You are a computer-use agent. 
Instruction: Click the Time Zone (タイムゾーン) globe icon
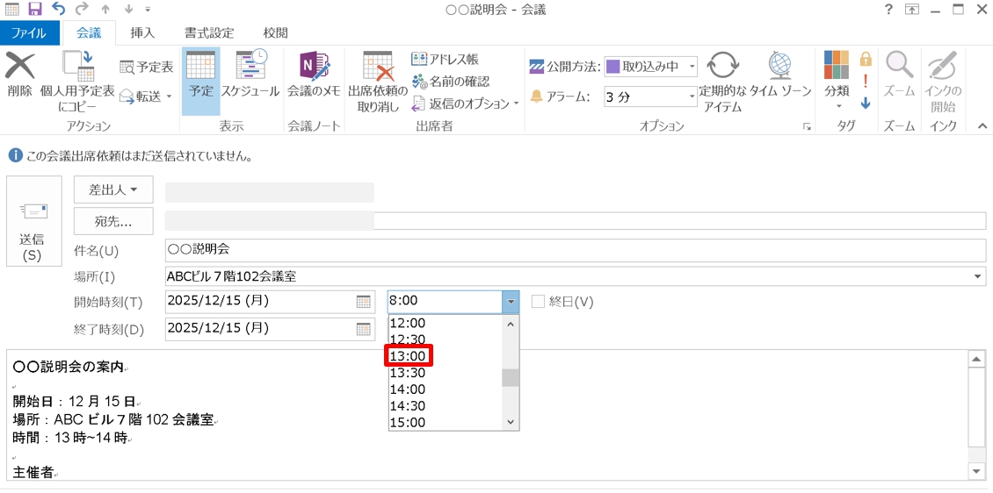coord(779,67)
